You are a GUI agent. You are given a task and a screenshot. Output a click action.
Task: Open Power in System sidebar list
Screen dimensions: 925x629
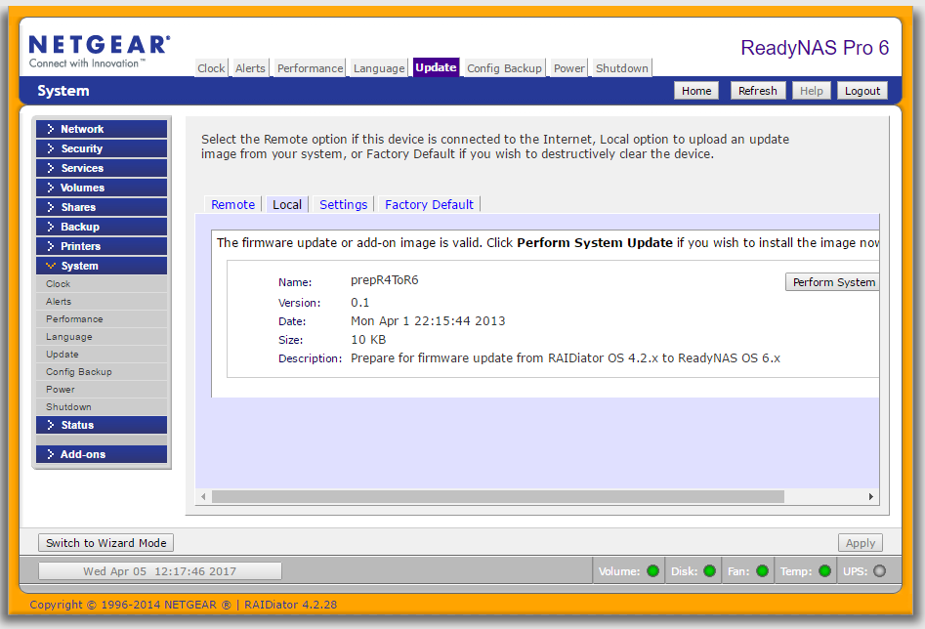(102, 390)
